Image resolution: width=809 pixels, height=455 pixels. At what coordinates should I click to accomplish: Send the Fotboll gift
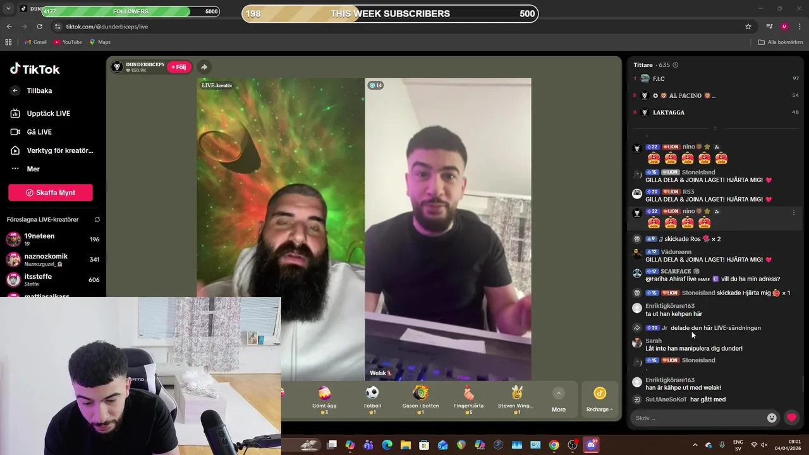[372, 400]
